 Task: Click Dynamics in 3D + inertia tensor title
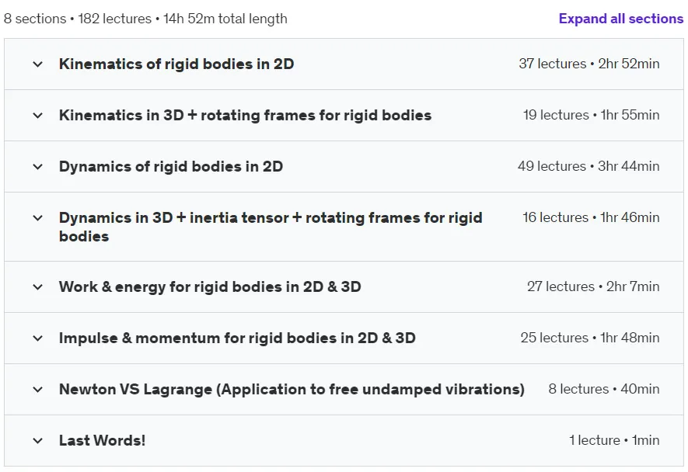pos(271,227)
